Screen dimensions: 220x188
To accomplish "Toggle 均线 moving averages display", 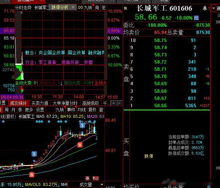I will (82, 110).
